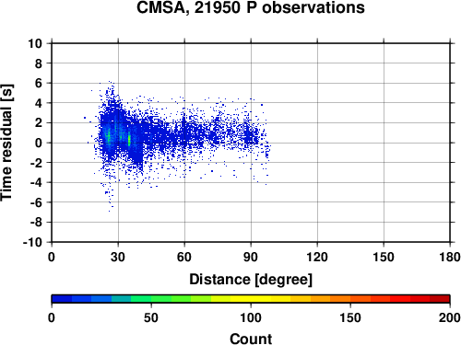Viewport: 461px width, 345px height.
Task: Click the green density streak near 35 degrees
Action: click(x=129, y=140)
